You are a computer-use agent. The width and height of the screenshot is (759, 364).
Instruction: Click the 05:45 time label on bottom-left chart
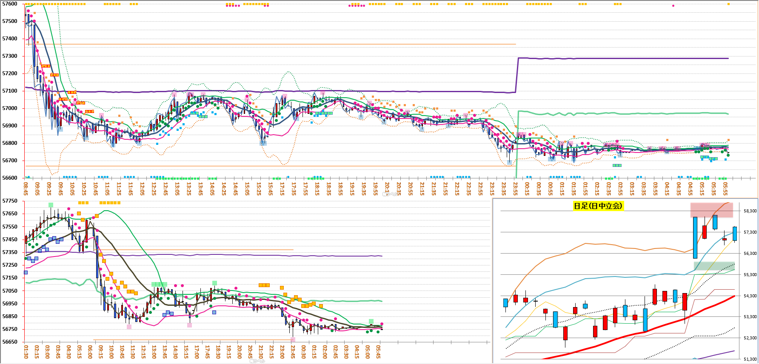[x=378, y=352]
